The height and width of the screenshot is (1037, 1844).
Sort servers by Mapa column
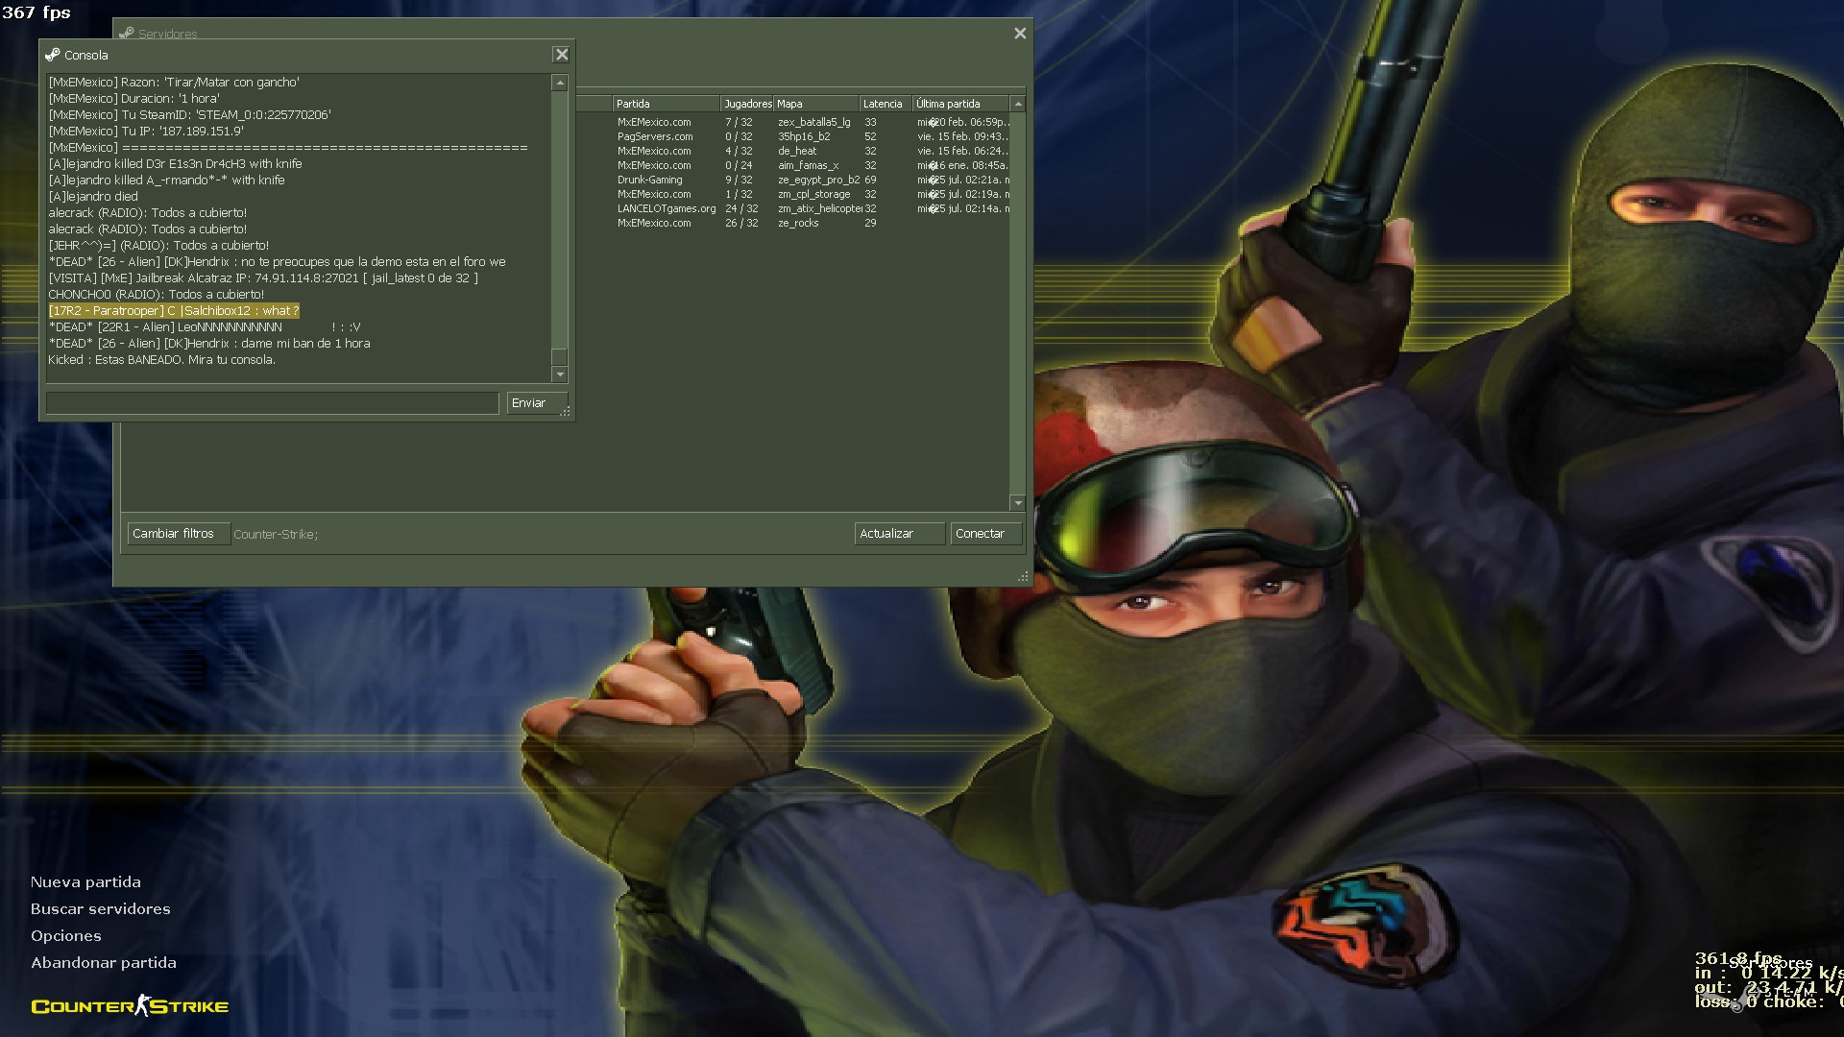tap(816, 104)
